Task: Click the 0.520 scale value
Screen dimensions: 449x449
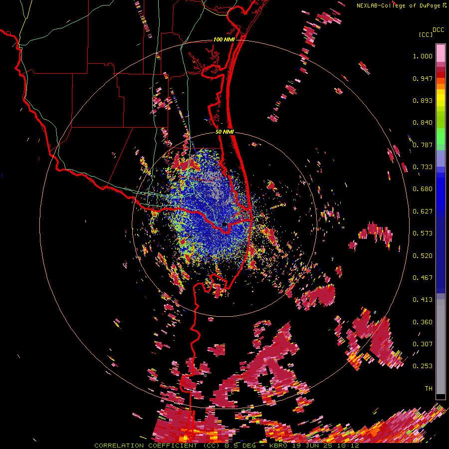Action: point(423,256)
